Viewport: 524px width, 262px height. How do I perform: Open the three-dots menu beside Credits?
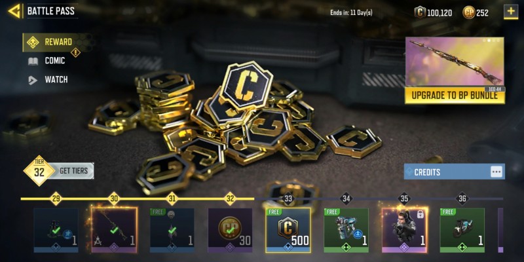click(x=496, y=172)
